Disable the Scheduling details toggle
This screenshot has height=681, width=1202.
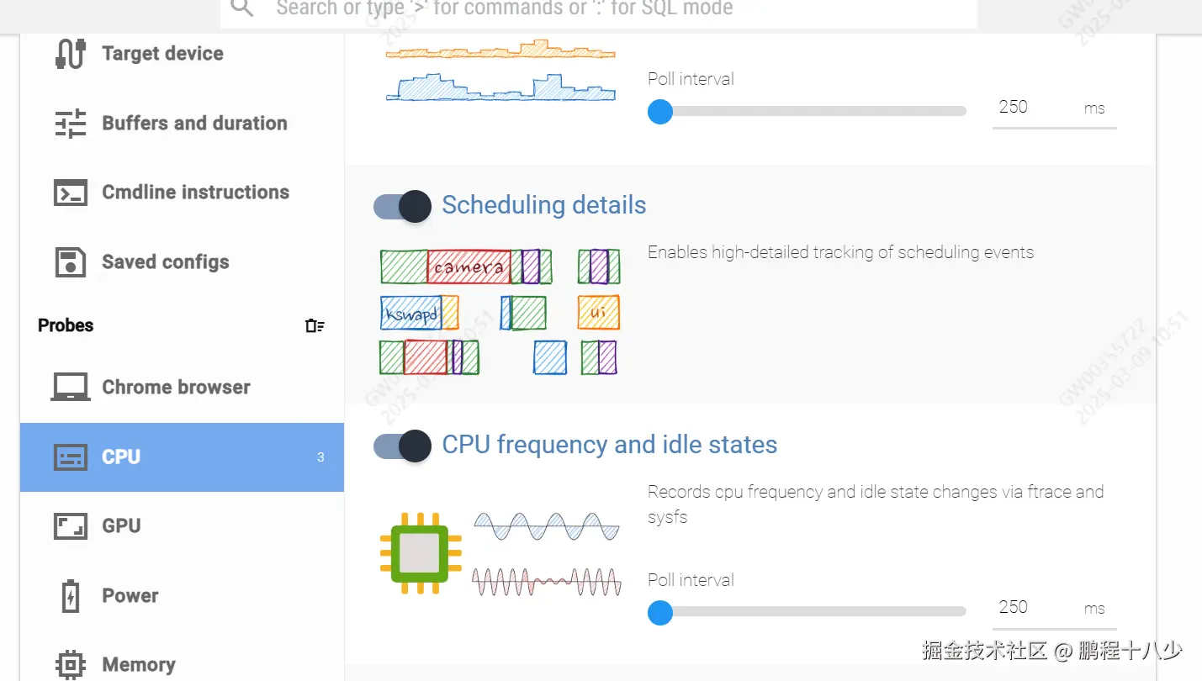click(x=403, y=206)
